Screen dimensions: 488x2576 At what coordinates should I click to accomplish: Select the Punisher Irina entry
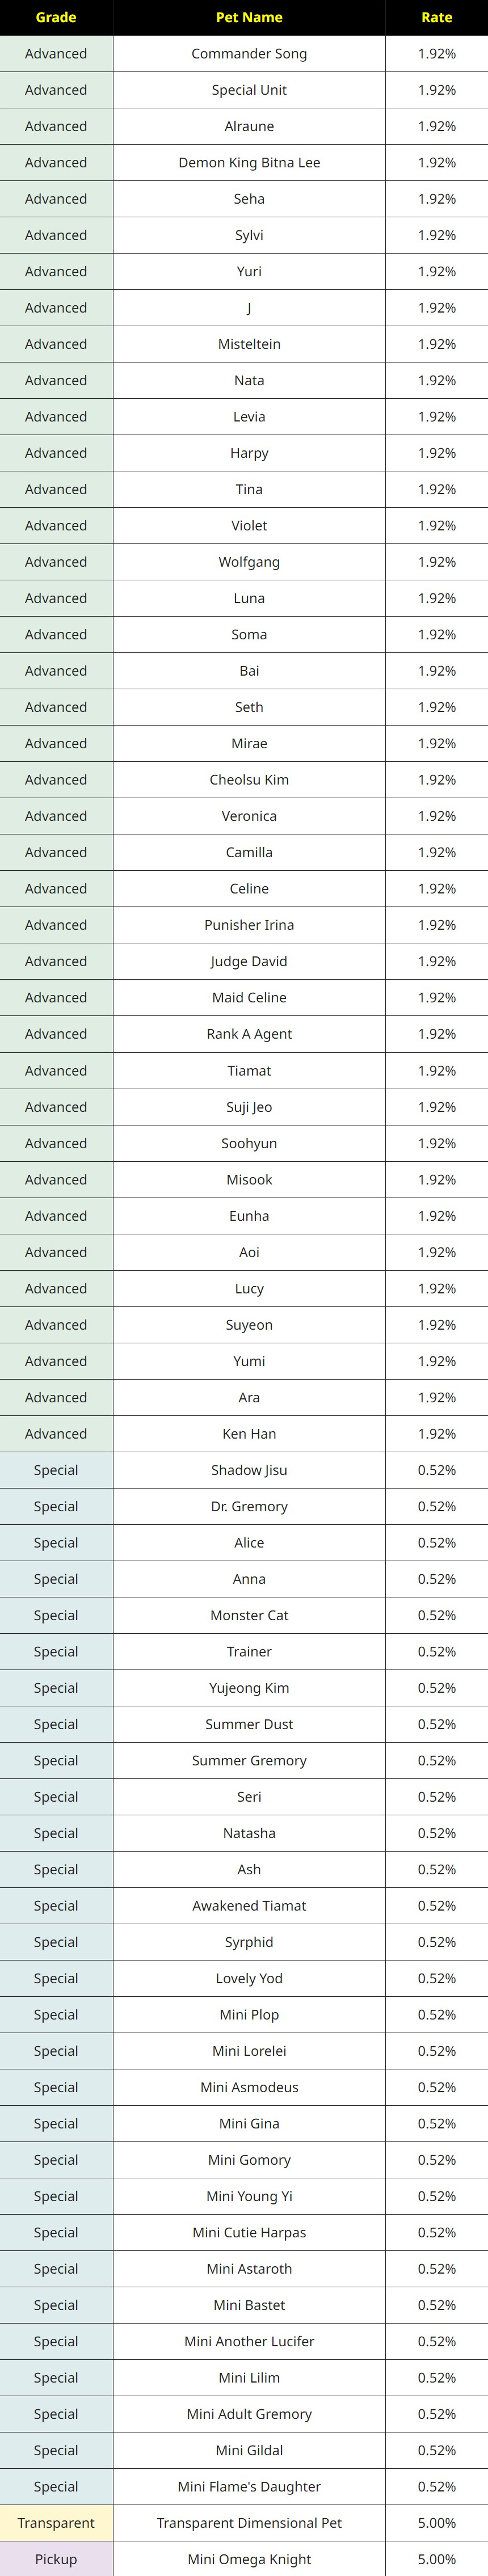click(249, 925)
